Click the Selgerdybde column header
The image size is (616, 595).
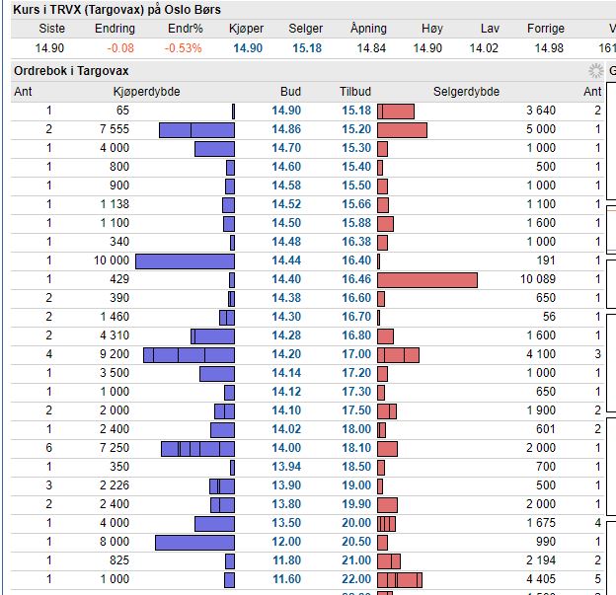tap(466, 92)
